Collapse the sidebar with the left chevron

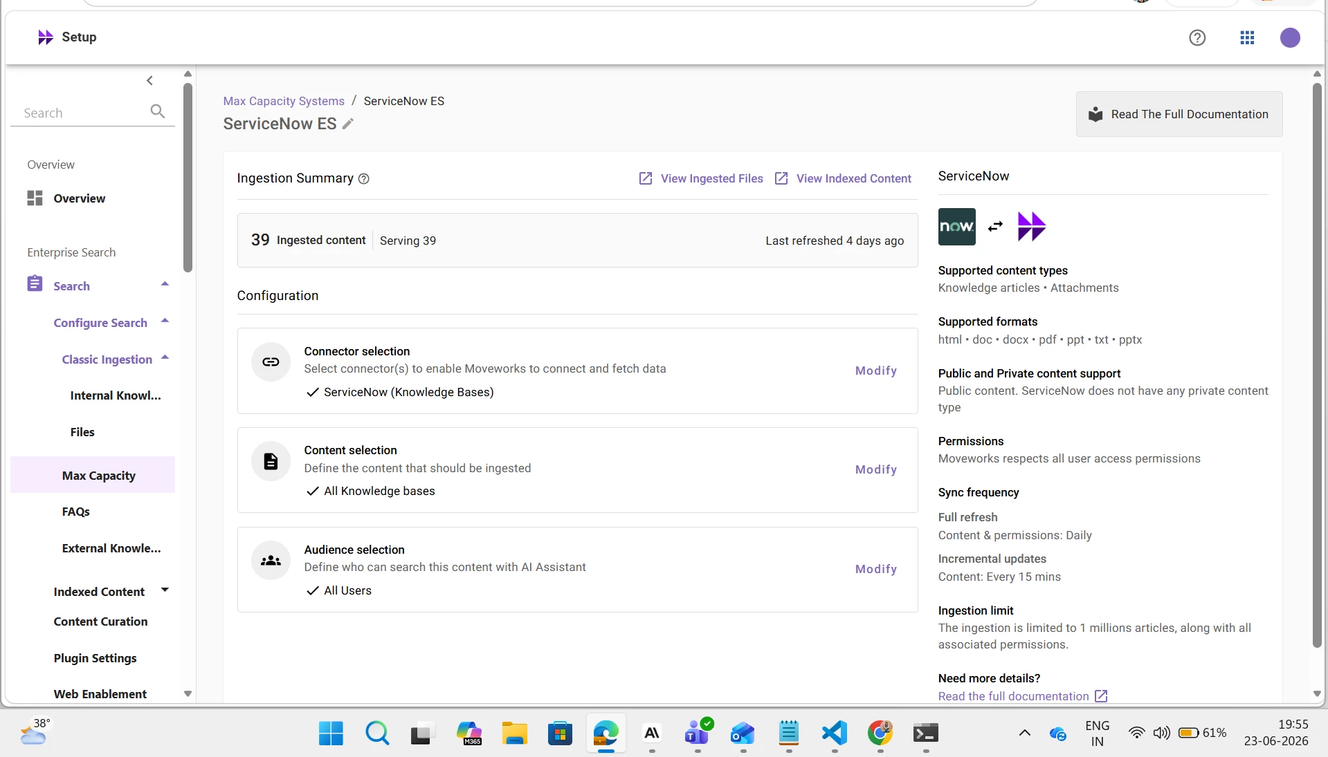149,81
